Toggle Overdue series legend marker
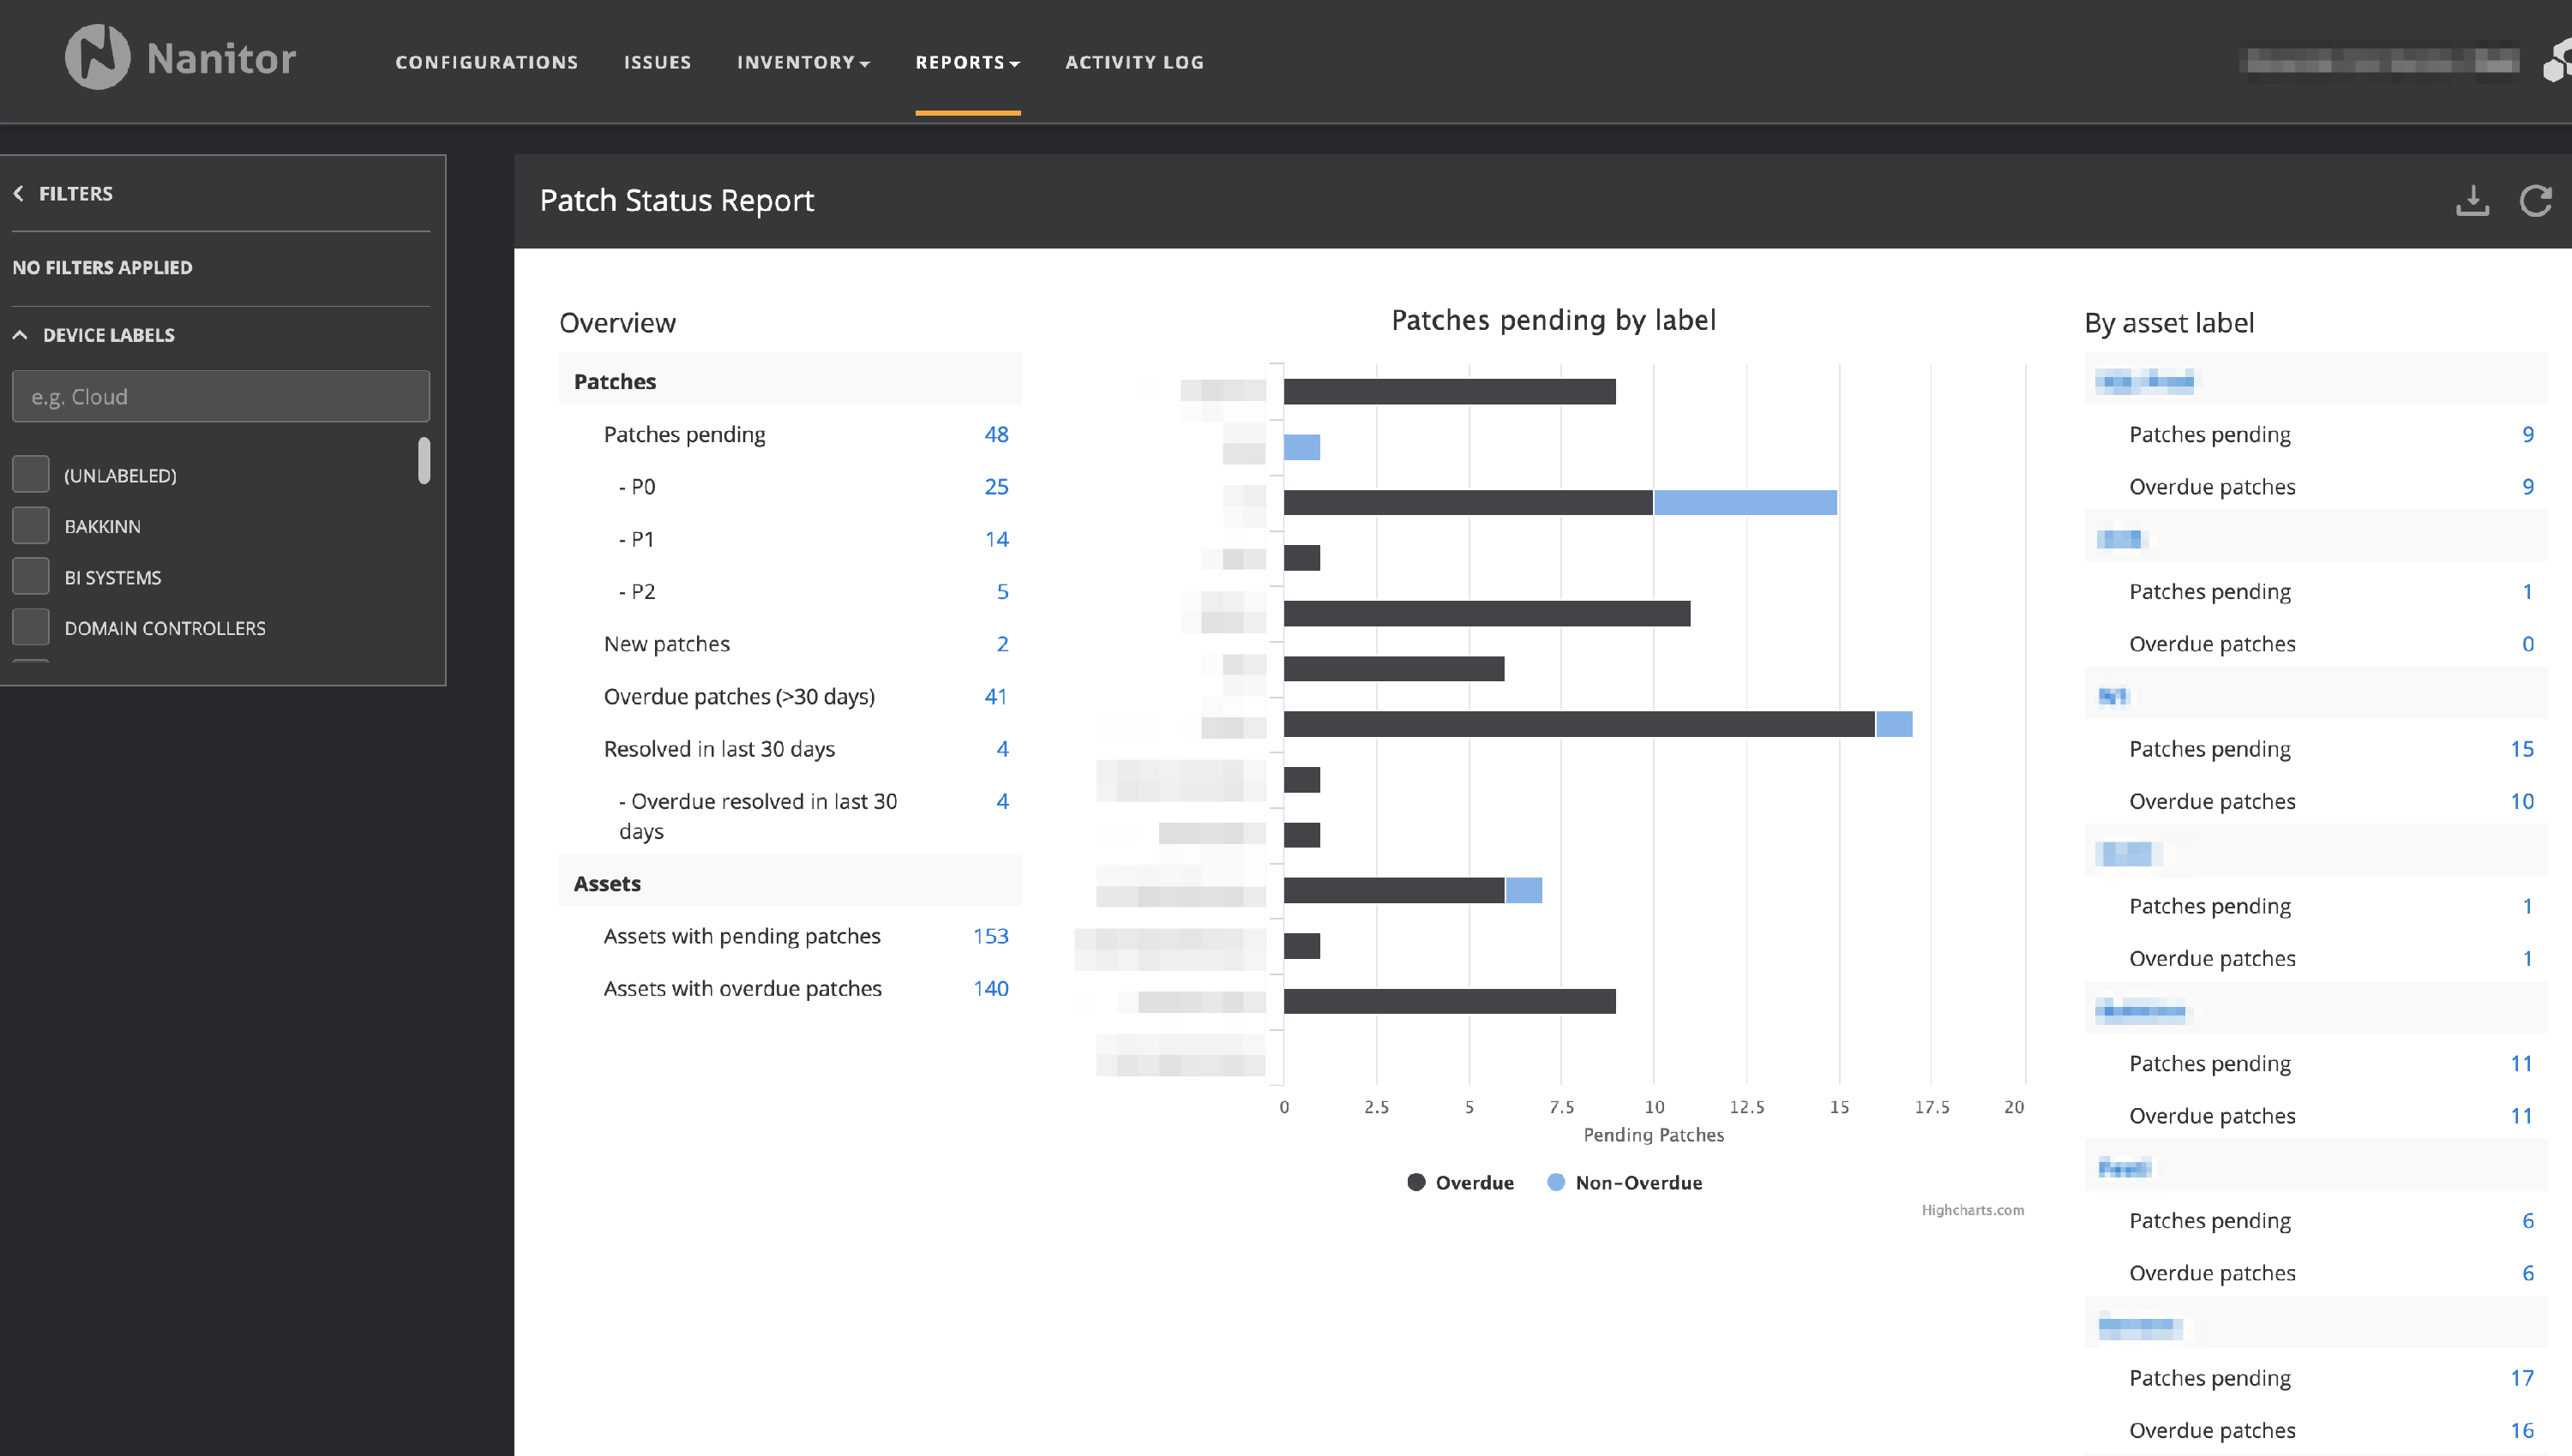 (x=1415, y=1182)
